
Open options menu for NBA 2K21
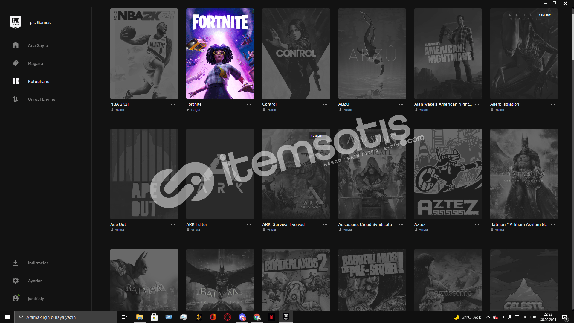click(173, 104)
